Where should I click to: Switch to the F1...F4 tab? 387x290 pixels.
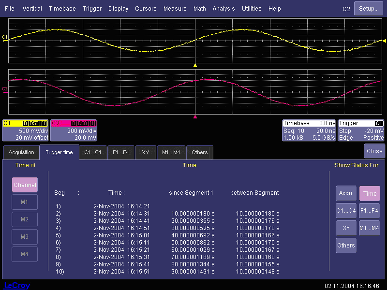coord(121,153)
